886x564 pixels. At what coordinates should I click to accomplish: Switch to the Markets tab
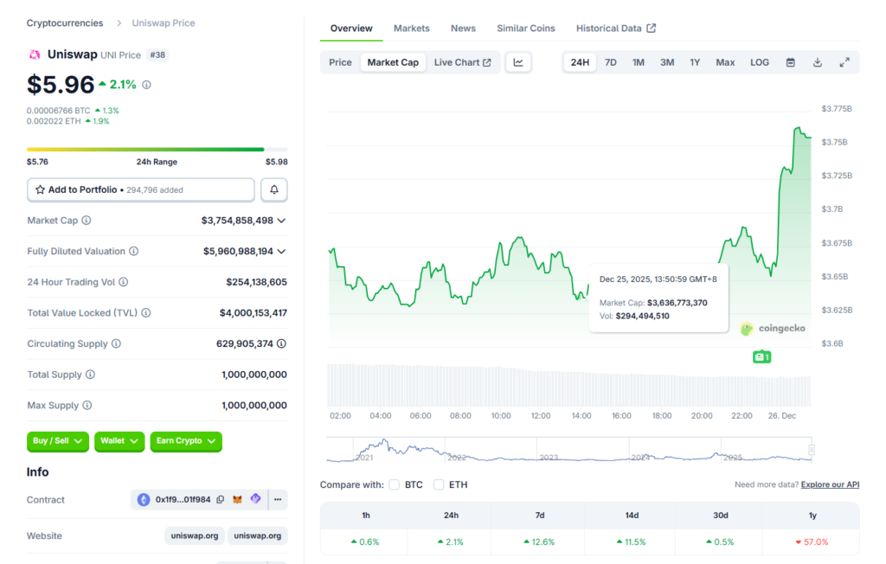point(411,29)
